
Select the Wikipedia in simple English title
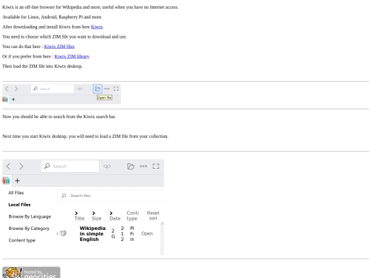point(93,234)
